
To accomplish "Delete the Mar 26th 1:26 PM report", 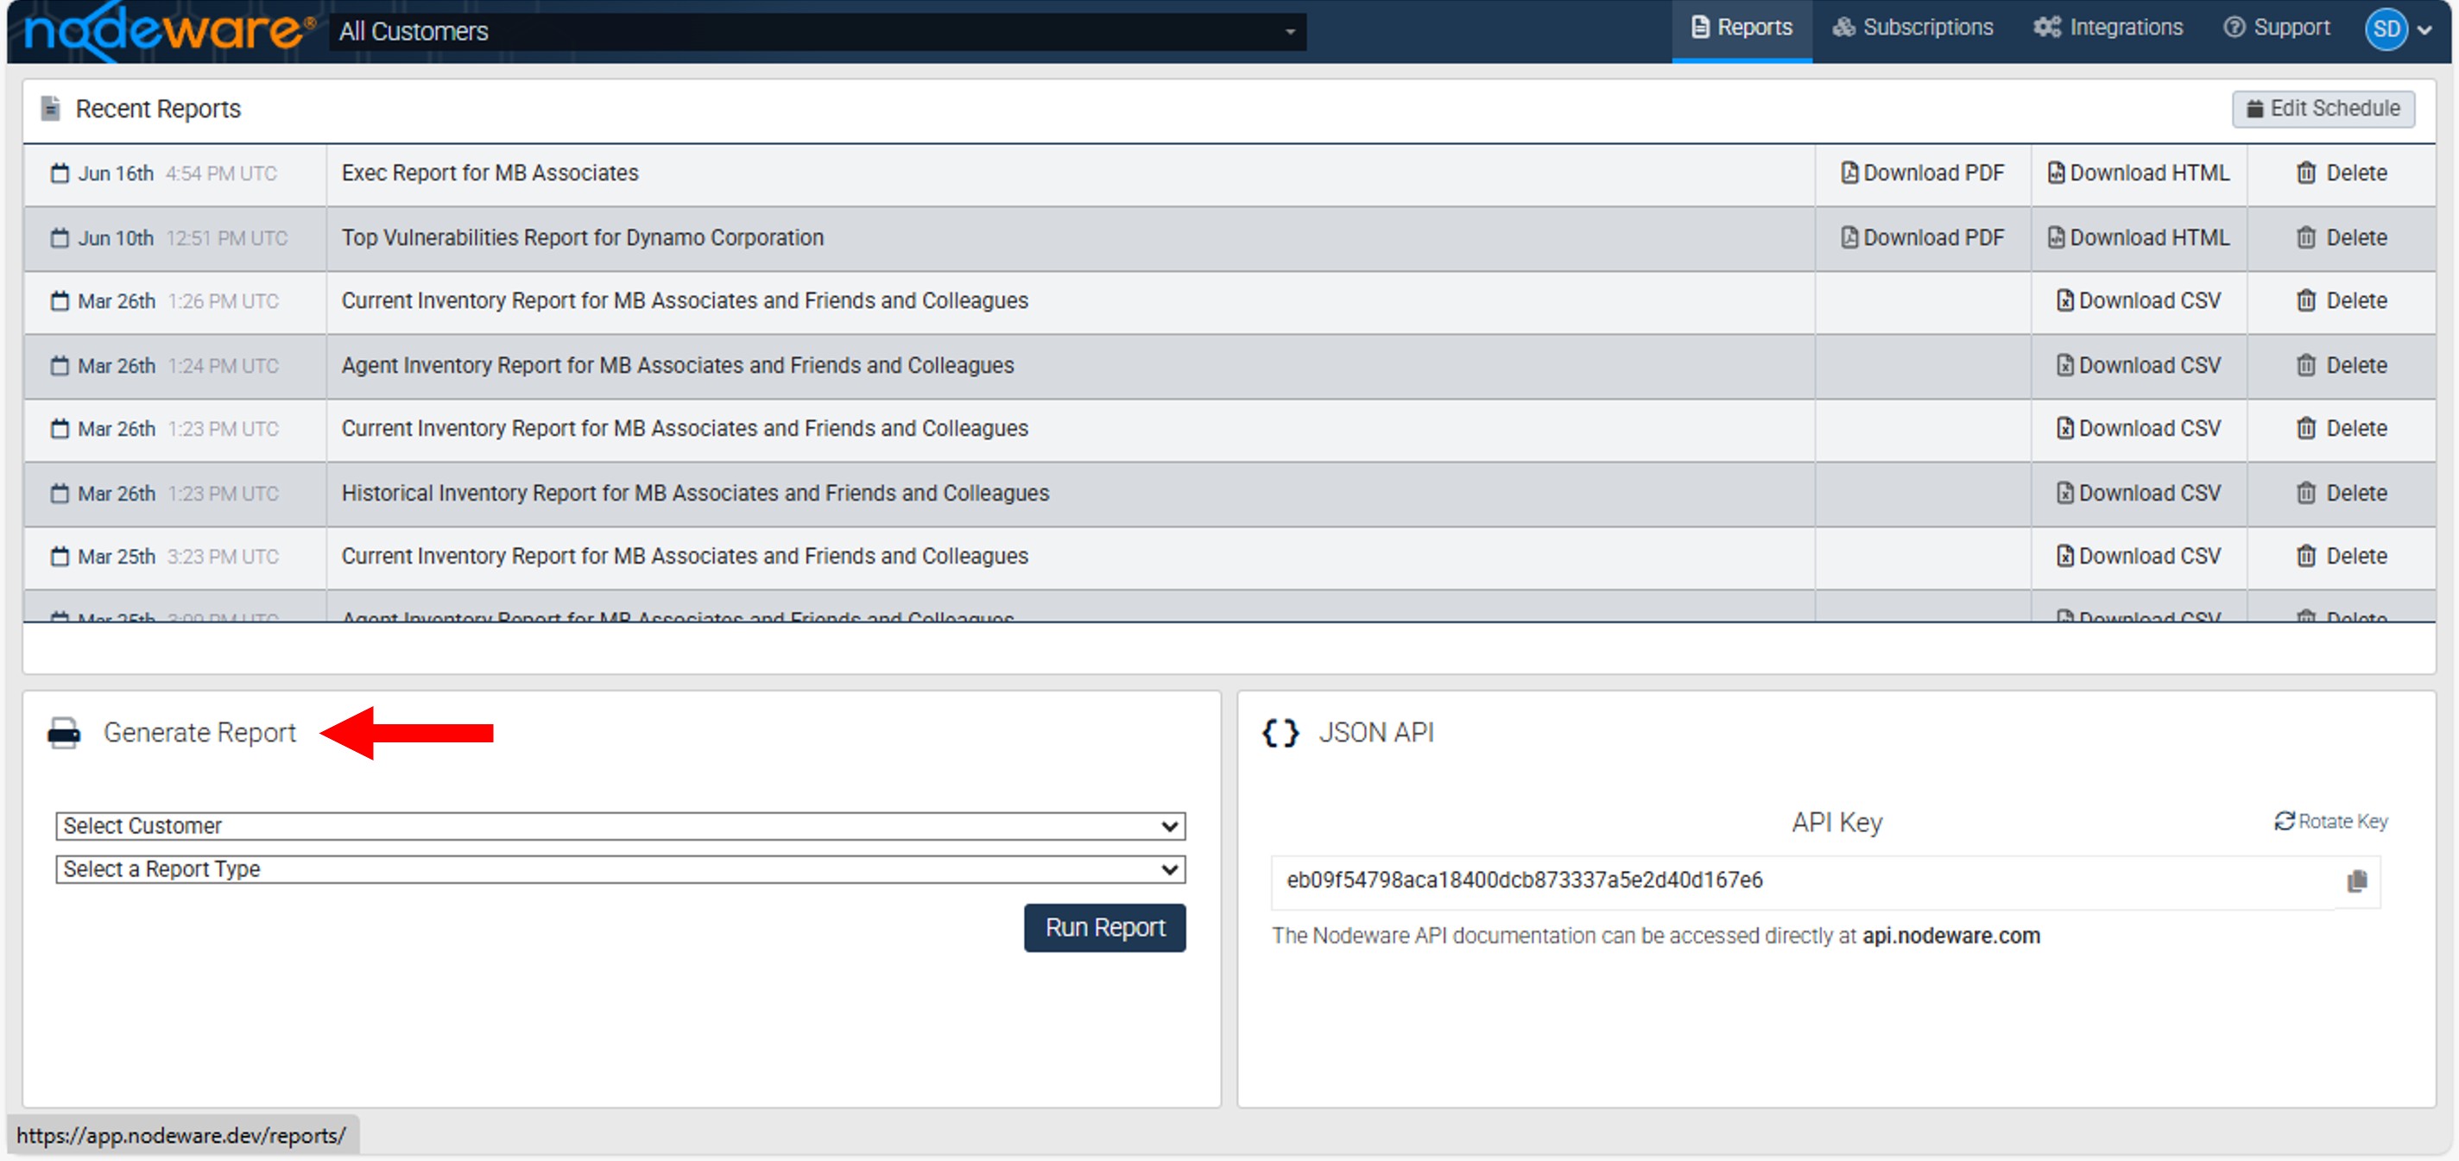I will [2341, 300].
